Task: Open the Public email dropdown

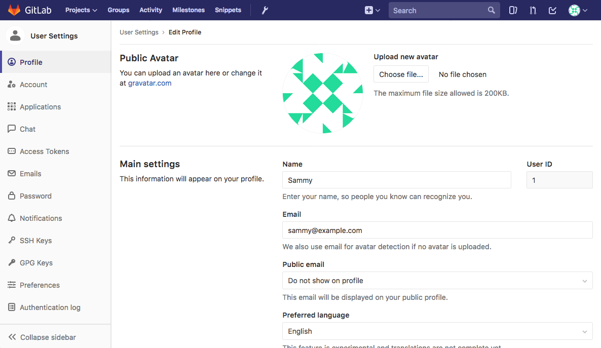Action: point(437,280)
